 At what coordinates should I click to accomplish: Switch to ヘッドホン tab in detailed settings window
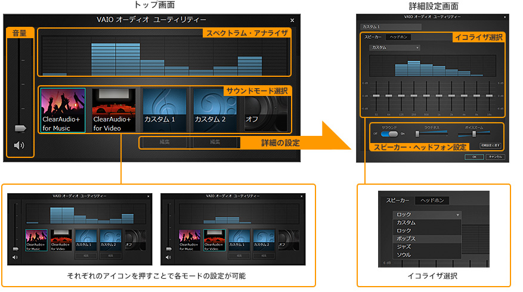[398, 37]
